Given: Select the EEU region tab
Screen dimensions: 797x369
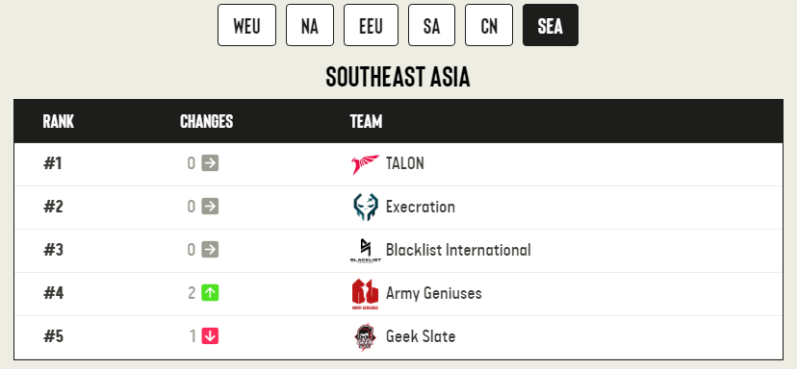Looking at the screenshot, I should click(x=371, y=25).
